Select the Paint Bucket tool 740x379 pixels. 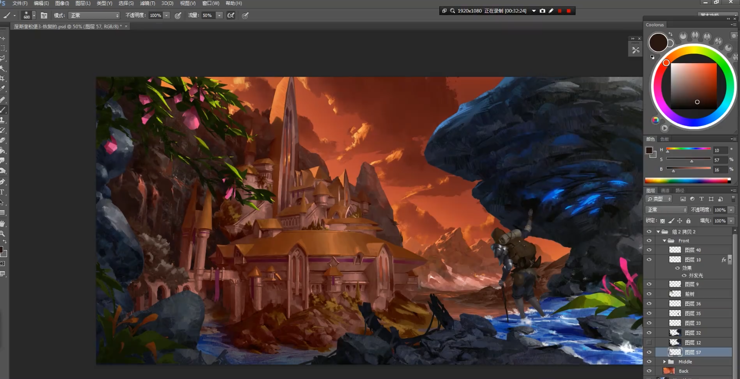[2, 151]
